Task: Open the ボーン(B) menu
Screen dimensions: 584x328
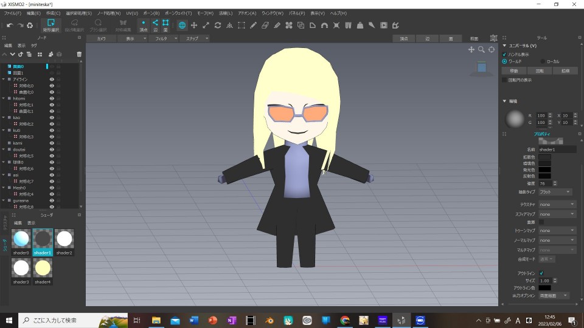Action: click(151, 13)
